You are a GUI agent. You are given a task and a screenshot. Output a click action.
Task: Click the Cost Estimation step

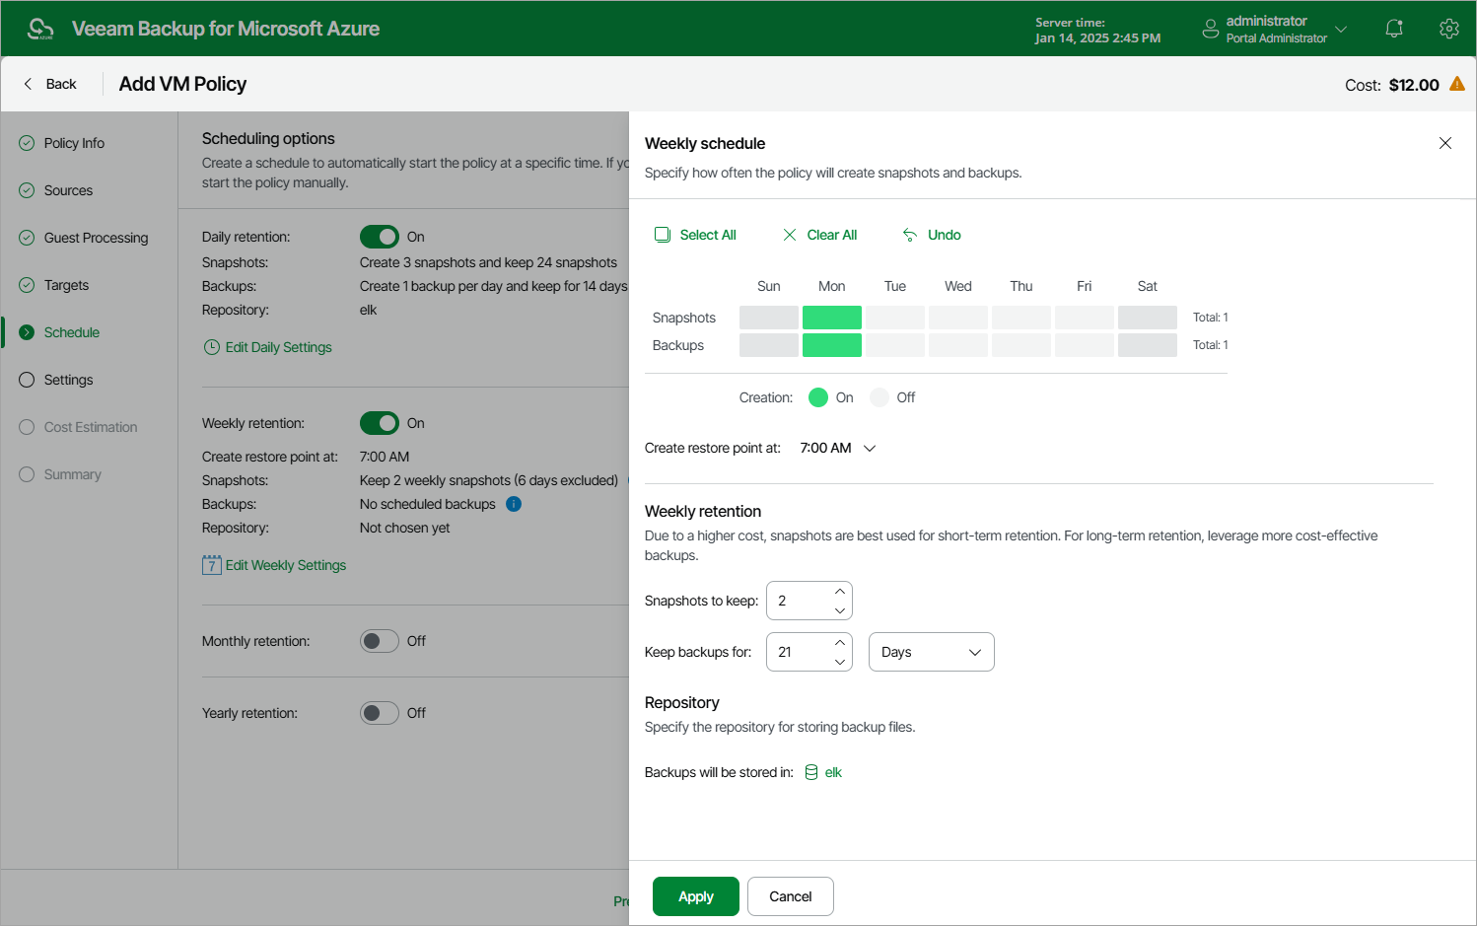tap(91, 427)
